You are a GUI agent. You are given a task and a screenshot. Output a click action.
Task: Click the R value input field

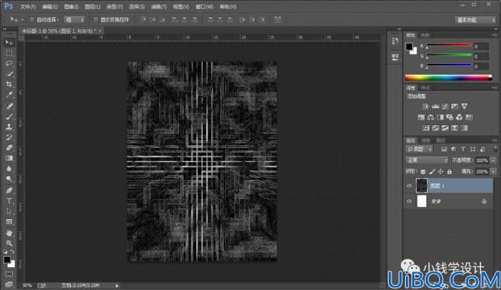[x=481, y=47]
